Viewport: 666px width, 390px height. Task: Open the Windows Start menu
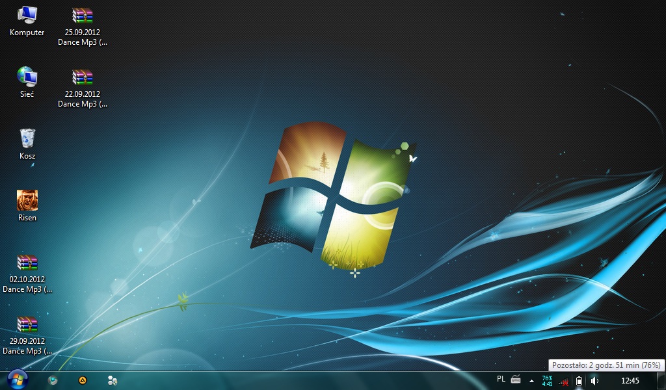pos(18,380)
